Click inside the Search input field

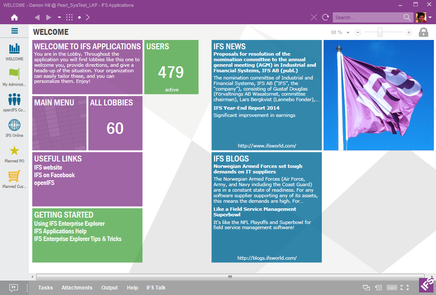(x=367, y=17)
